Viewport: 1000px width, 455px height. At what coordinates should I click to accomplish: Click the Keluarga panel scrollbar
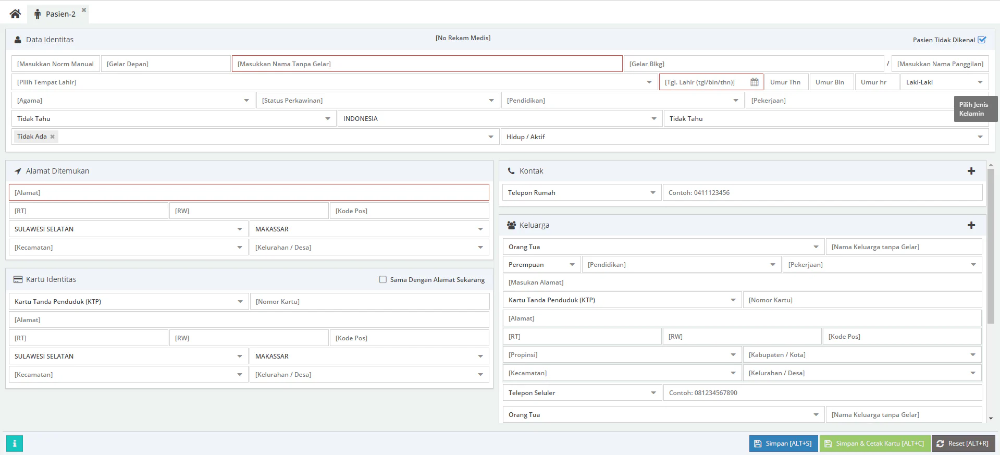point(991,245)
